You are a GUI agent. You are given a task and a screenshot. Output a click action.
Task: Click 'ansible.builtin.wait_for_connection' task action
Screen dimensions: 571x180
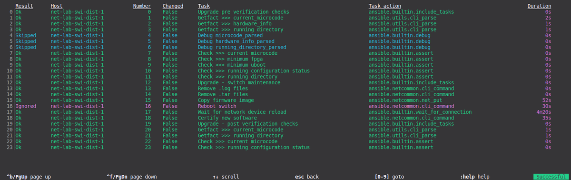coord(420,112)
